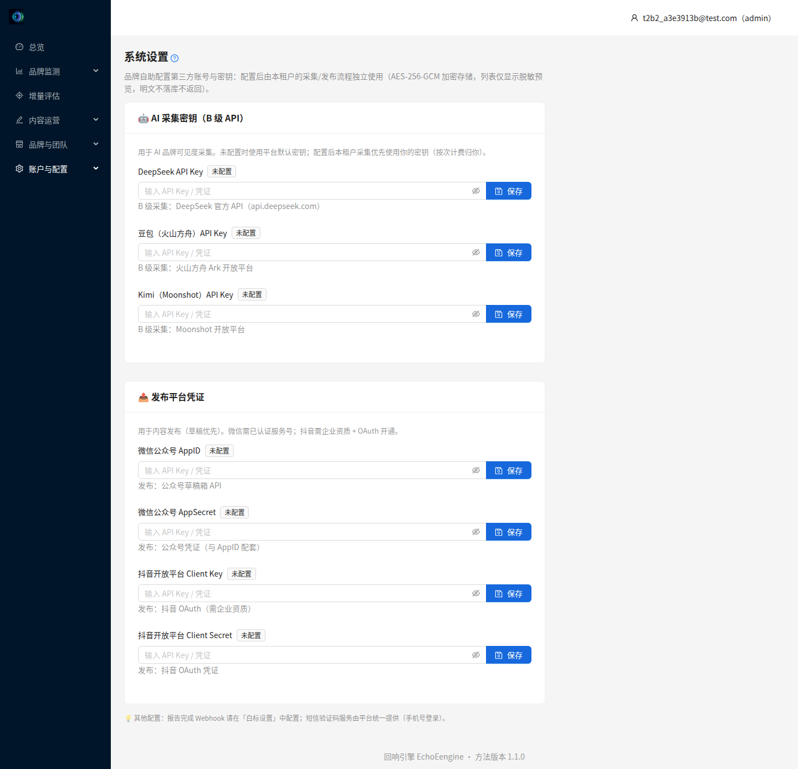Save the 豆包 (火山方舟) API Key
Screen dimensions: 798x769
pyautogui.click(x=509, y=253)
